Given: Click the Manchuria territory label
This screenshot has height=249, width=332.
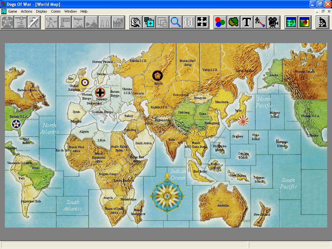Looking at the screenshot, I should (222, 102).
